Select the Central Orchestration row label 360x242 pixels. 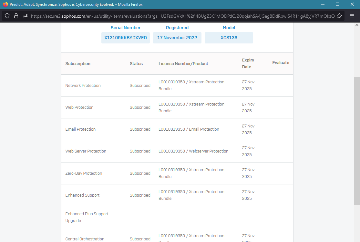(x=85, y=239)
